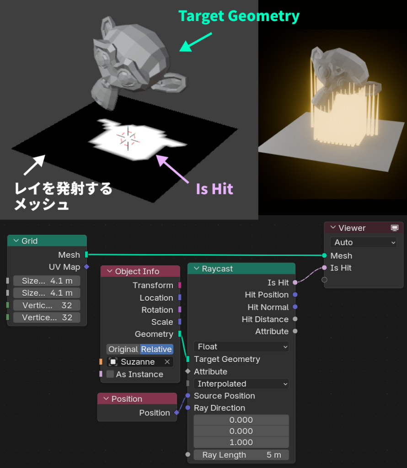Click the Geometry output socket on Object Info
Viewport: 407px width, 468px height.
[x=180, y=334]
